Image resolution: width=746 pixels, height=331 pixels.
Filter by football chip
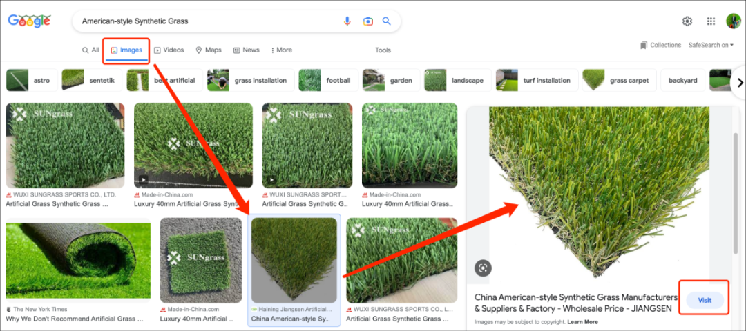click(328, 80)
